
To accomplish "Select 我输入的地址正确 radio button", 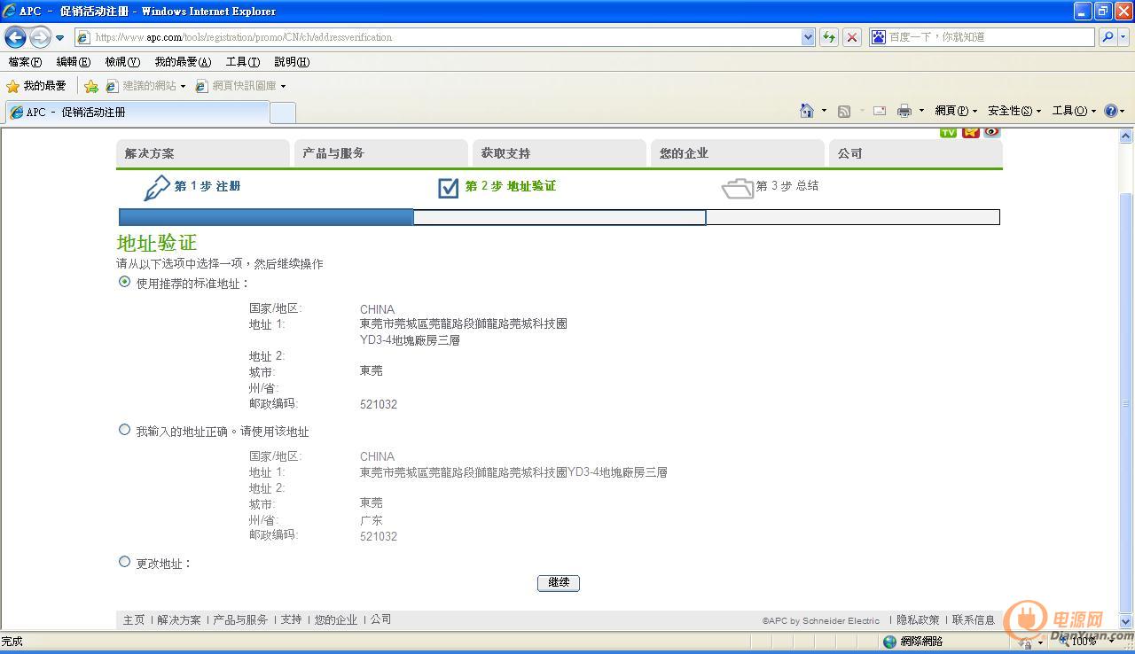I will [x=124, y=430].
